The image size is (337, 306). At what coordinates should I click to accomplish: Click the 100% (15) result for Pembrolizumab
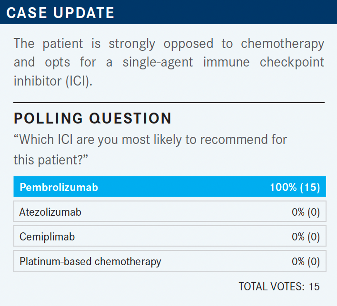pos(295,187)
